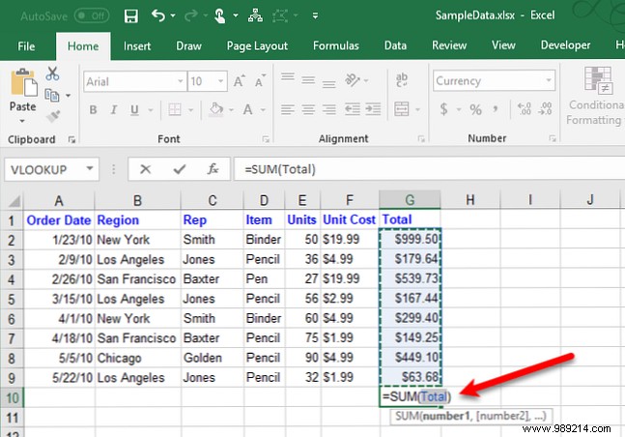Viewport: 625px width, 437px height.
Task: Open Clipboard group dialog launcher
Action: click(71, 139)
